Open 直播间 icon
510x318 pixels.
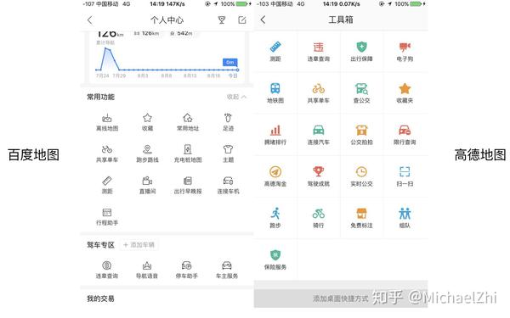click(x=147, y=185)
